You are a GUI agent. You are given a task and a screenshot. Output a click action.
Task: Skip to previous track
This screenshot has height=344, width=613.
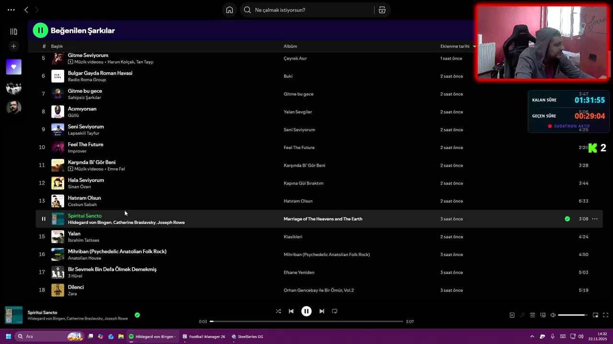click(291, 311)
